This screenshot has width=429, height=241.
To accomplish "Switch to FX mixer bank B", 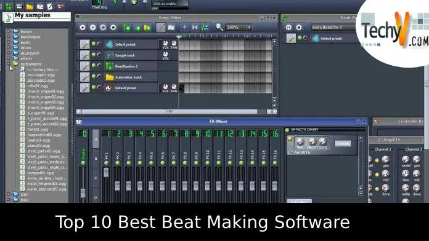I will tap(96, 159).
